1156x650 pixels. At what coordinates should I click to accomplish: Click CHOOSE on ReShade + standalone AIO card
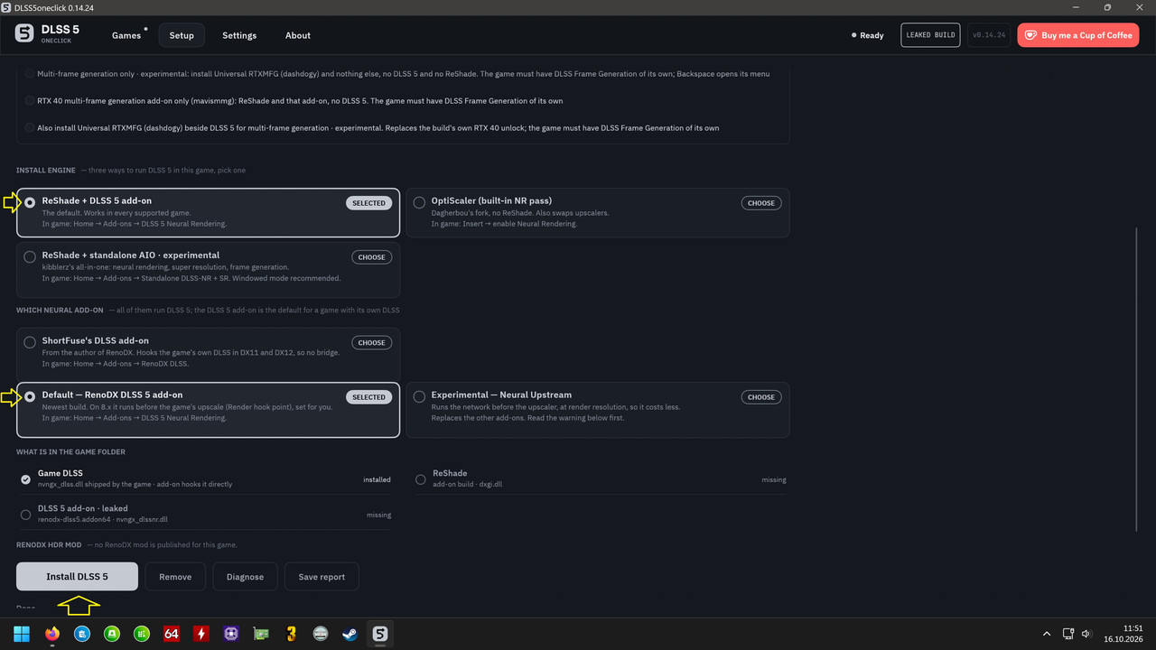(372, 257)
